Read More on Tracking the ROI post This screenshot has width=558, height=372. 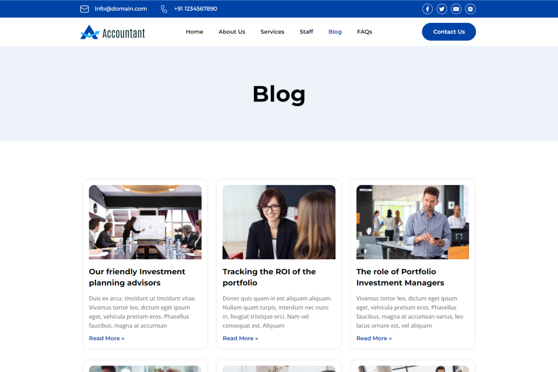[x=240, y=338]
